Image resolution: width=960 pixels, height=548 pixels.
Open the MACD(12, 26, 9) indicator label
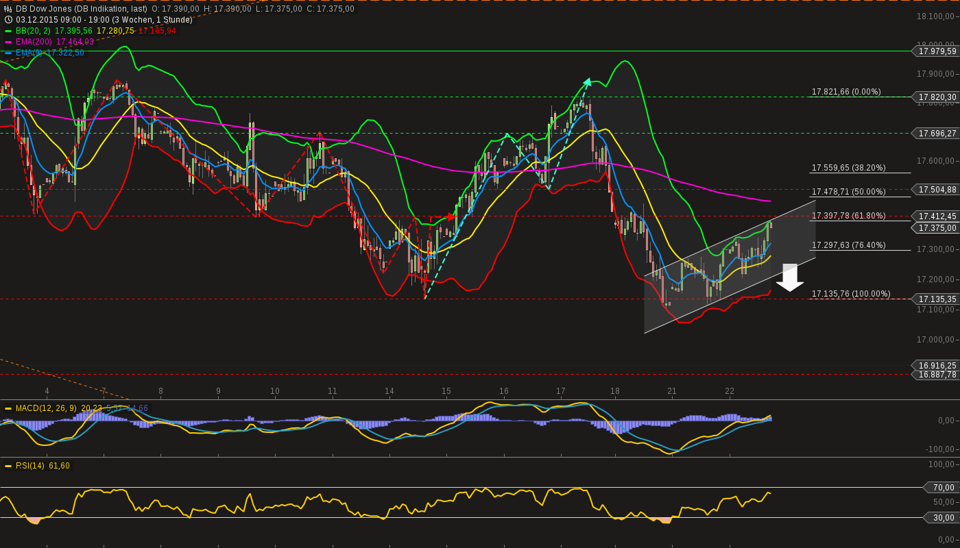tap(47, 408)
